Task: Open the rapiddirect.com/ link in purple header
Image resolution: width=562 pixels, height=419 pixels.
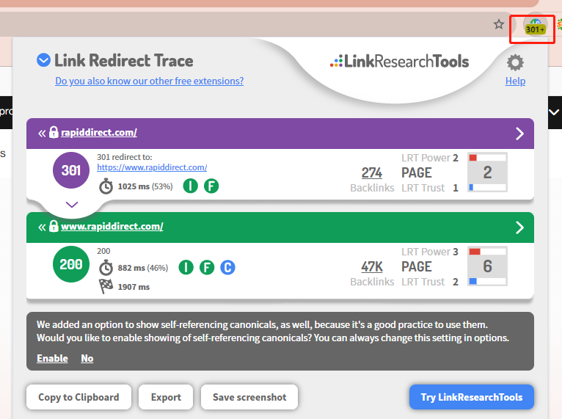Action: coord(99,133)
